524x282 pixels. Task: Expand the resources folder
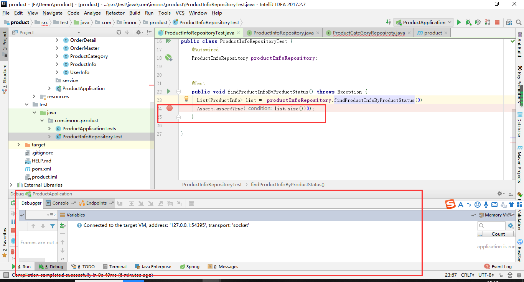pyautogui.click(x=34, y=96)
